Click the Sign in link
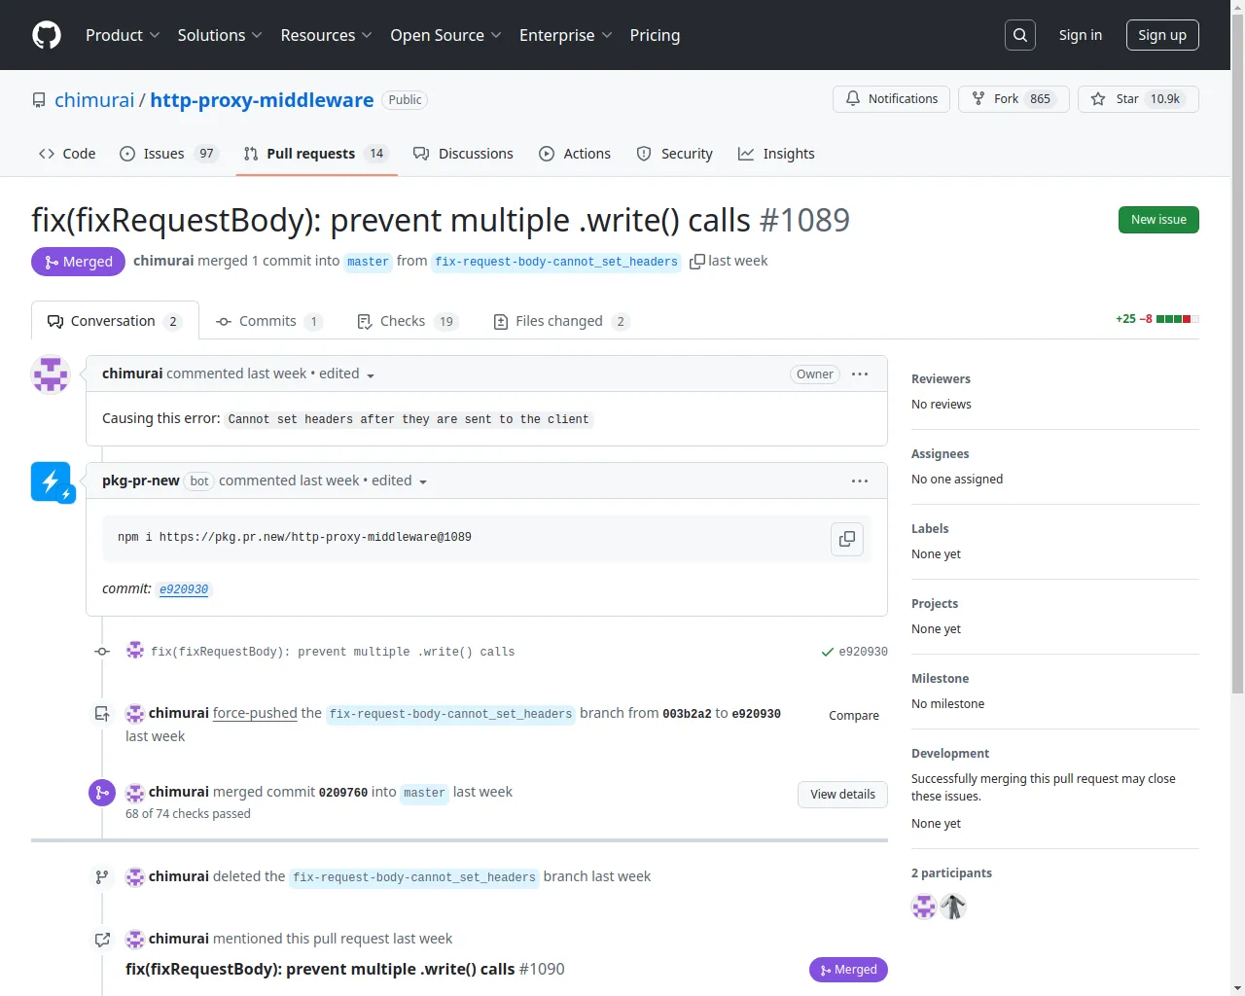The height and width of the screenshot is (996, 1245). [x=1081, y=35]
